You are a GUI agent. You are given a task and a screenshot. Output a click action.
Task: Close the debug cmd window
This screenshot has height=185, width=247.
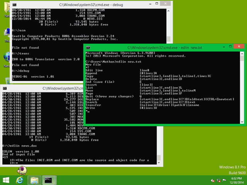point(166,3)
